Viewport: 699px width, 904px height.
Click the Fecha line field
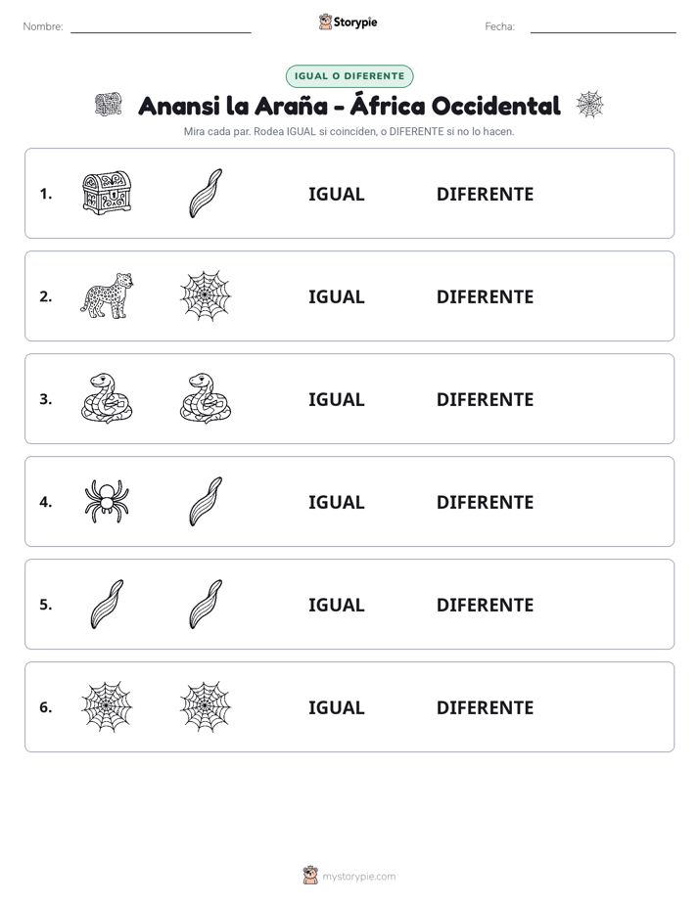(x=603, y=26)
